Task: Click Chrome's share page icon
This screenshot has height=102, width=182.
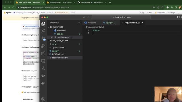Action: pyautogui.click(x=158, y=7)
